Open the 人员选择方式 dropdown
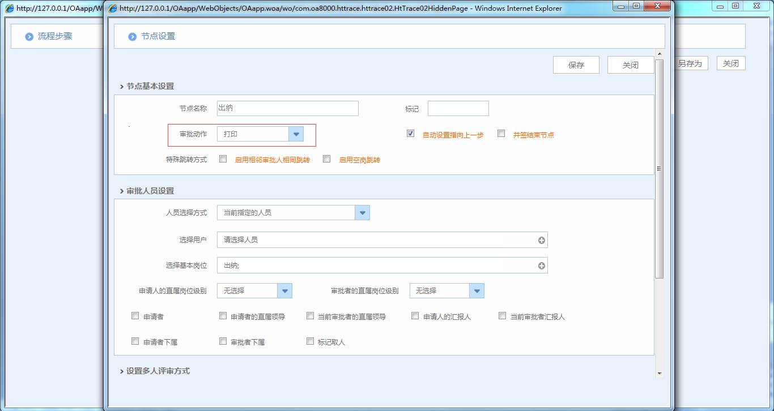The height and width of the screenshot is (411, 774). click(362, 212)
